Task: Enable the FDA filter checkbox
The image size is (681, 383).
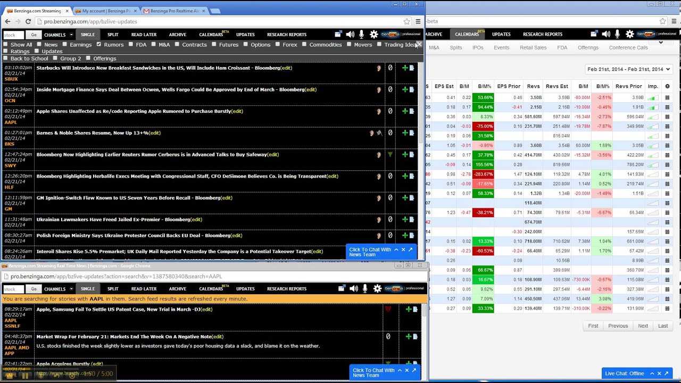Action: coord(131,44)
